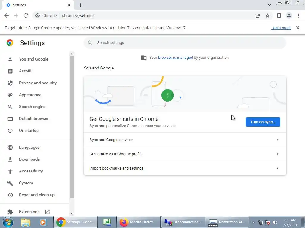Click the sidebar scrollbar thumb
The height and width of the screenshot is (228, 305).
tap(72, 127)
